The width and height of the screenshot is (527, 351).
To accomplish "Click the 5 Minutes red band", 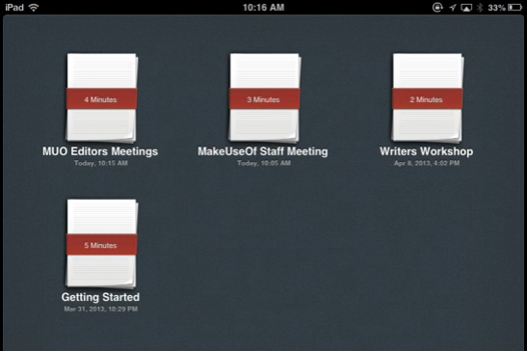I will pyautogui.click(x=102, y=245).
